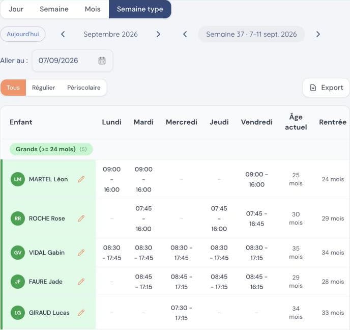The height and width of the screenshot is (330, 350).
Task: Click the Aller au date field 07/09/2026
Action: [73, 61]
